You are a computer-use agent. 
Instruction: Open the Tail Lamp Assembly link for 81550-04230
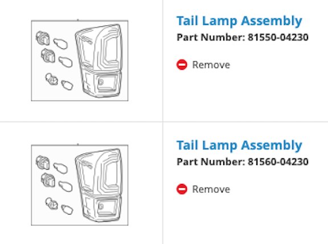[239, 21]
